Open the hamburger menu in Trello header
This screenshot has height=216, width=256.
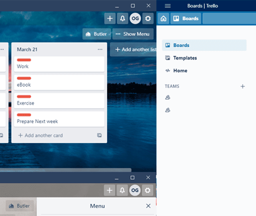click(x=168, y=6)
